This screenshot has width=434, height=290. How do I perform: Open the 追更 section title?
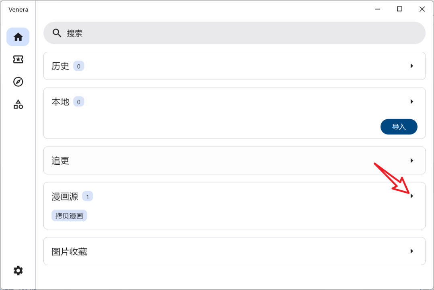[x=60, y=161]
